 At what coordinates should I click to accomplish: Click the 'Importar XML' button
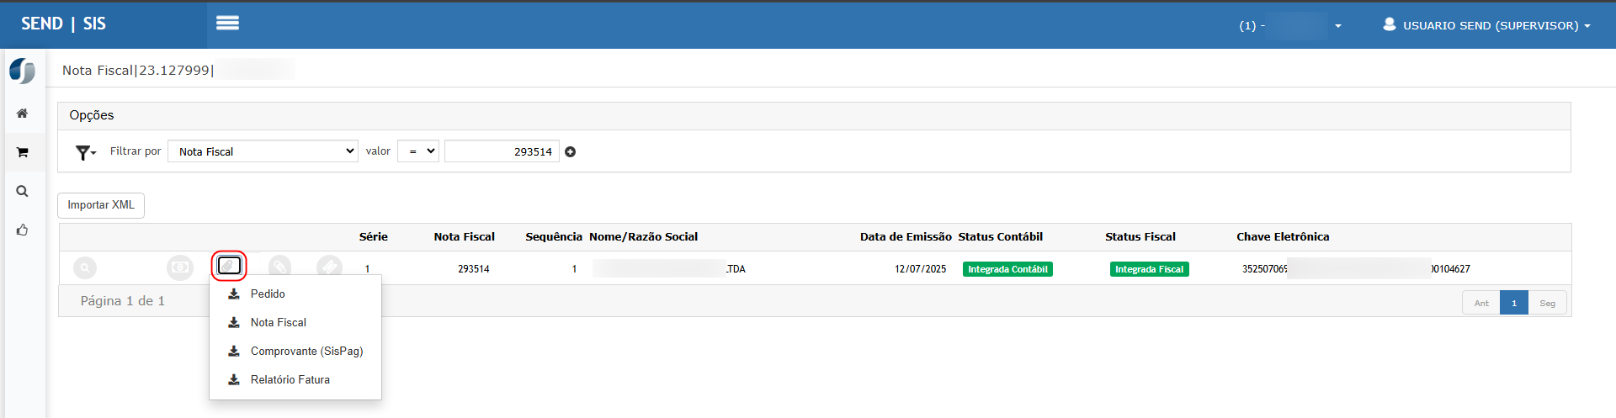[x=101, y=205]
